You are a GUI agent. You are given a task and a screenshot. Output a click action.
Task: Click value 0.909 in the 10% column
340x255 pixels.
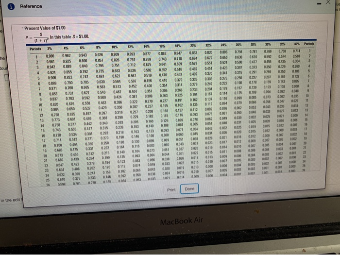(115, 54)
